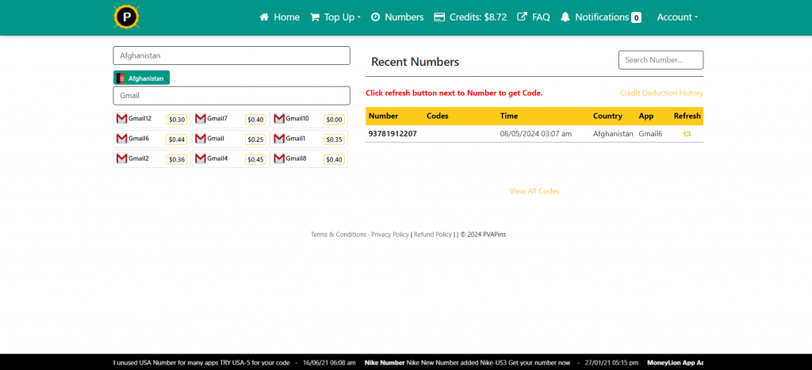Click the View All Codes link

click(534, 191)
